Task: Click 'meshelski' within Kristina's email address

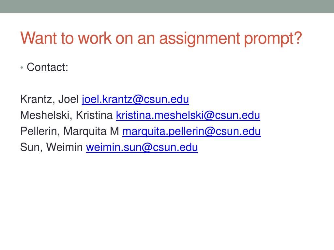Action: point(179,115)
